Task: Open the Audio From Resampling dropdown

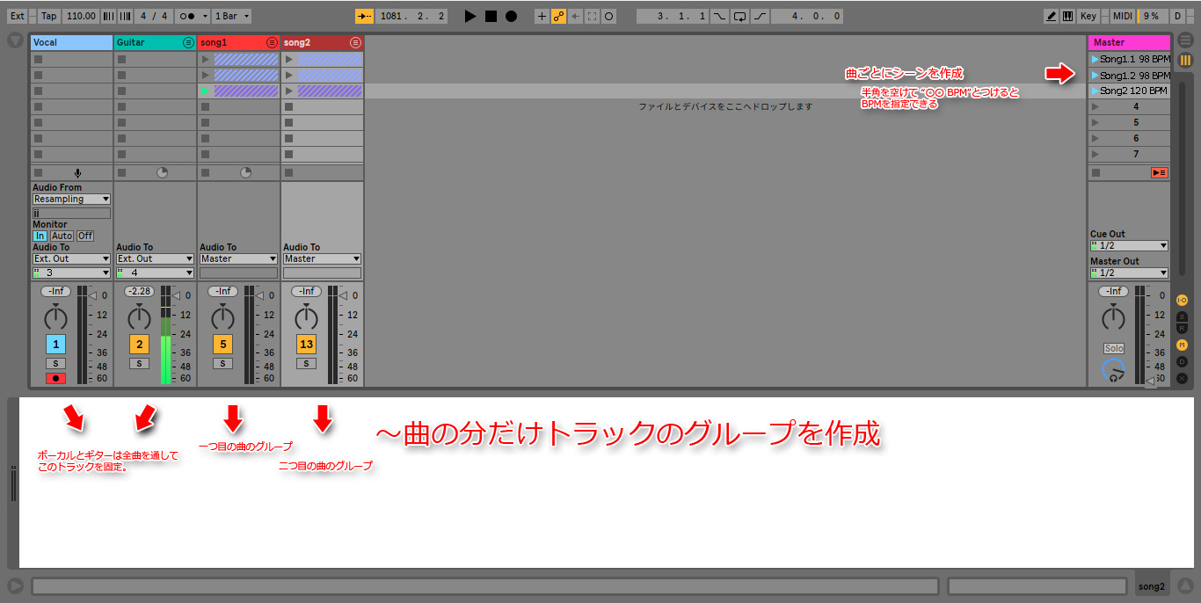Action: (71, 200)
